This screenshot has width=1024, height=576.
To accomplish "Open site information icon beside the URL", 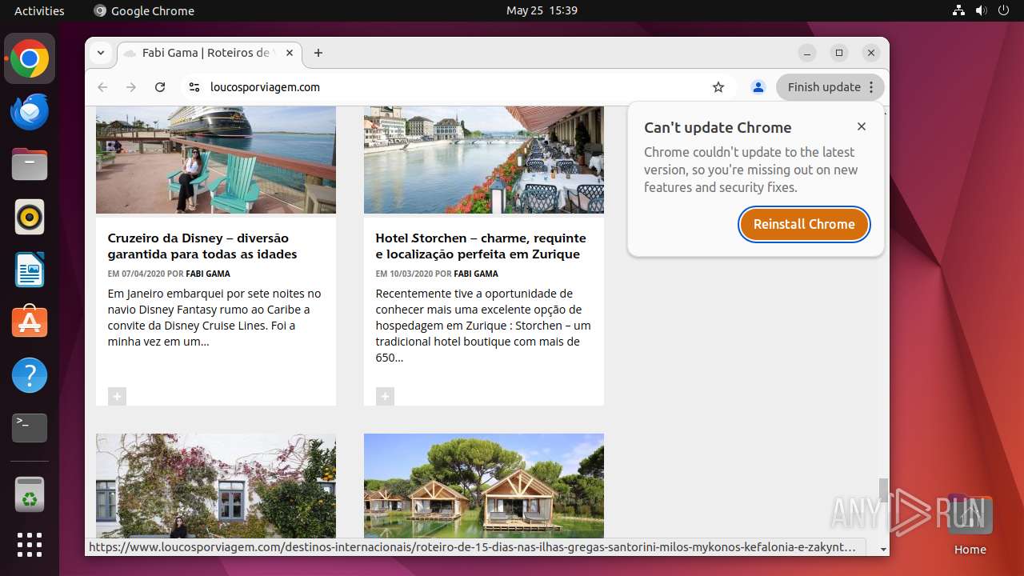I will (194, 87).
